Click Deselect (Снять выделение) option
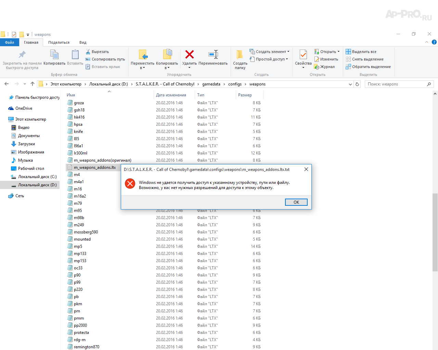Viewport: 438px width, 350px height. coord(368,59)
